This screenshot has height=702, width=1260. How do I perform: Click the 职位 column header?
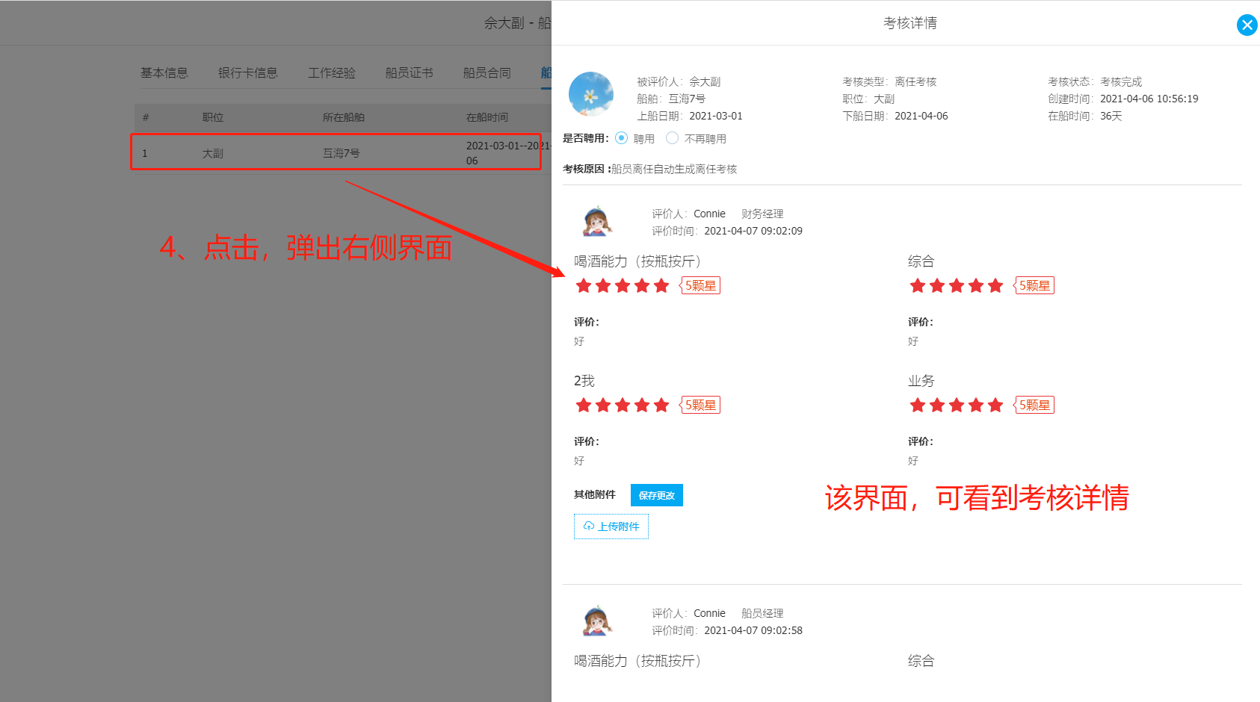pos(213,117)
